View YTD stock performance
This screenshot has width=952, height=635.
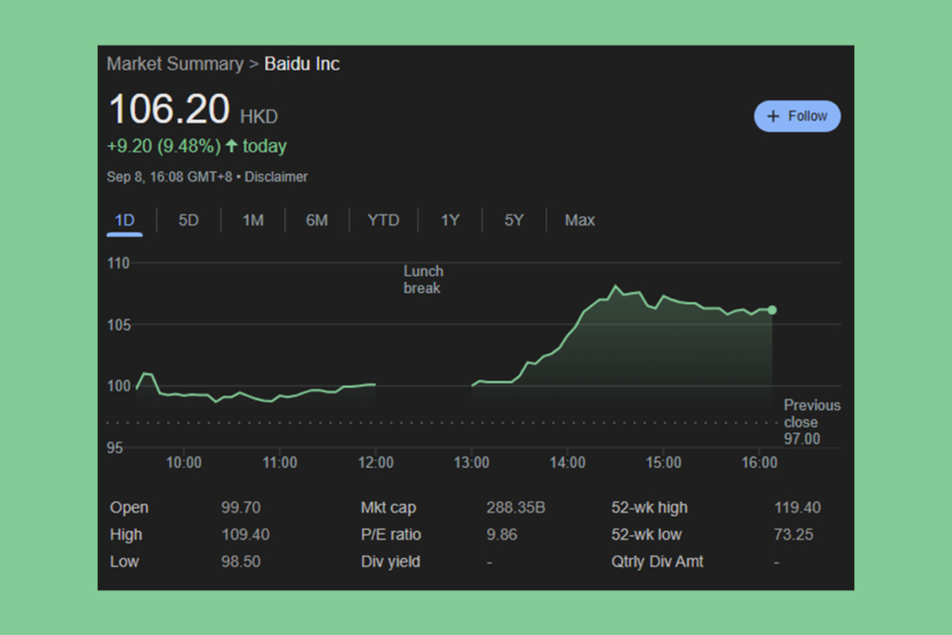pos(383,220)
